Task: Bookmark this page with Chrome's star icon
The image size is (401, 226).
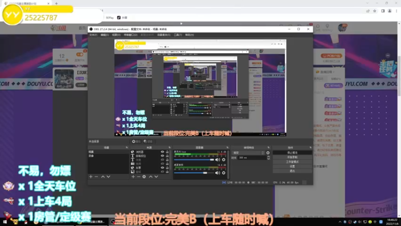Action: [x=374, y=11]
